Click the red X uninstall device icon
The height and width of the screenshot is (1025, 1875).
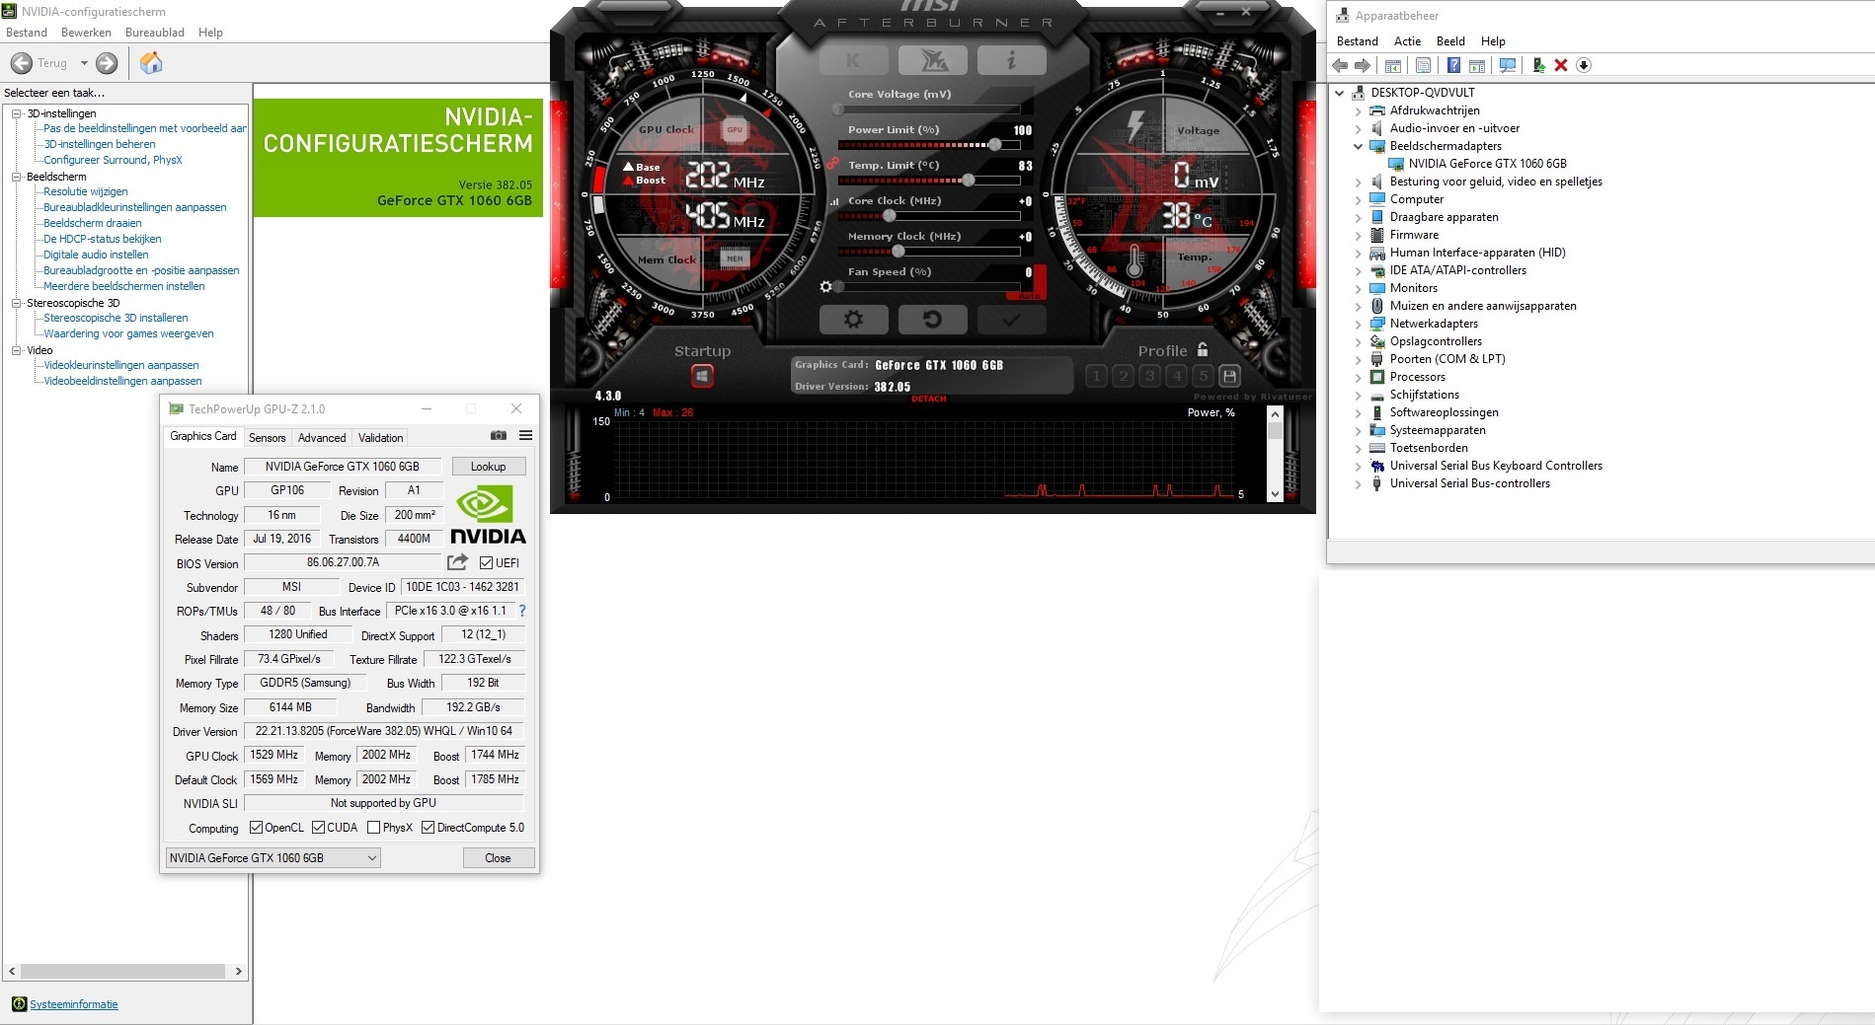point(1561,66)
